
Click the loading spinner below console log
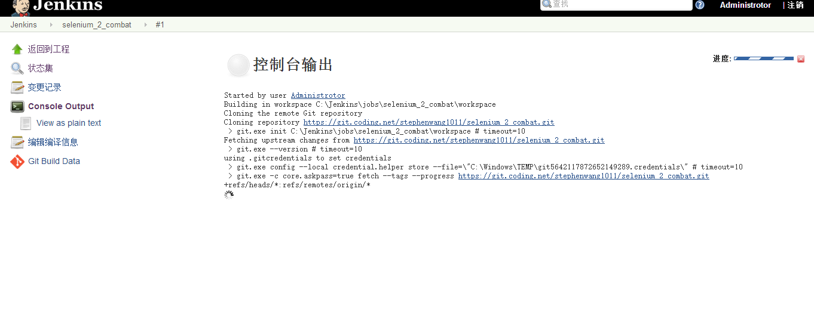point(229,194)
